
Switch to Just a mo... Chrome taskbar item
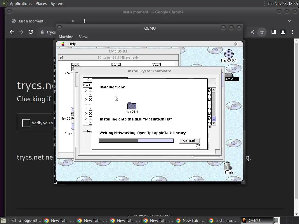pyautogui.click(x=223, y=220)
